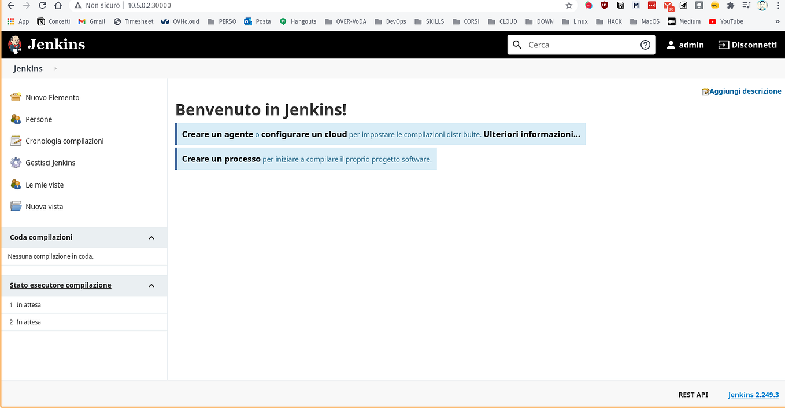The width and height of the screenshot is (785, 408).
Task: Open the REST API link
Action: coord(693,395)
